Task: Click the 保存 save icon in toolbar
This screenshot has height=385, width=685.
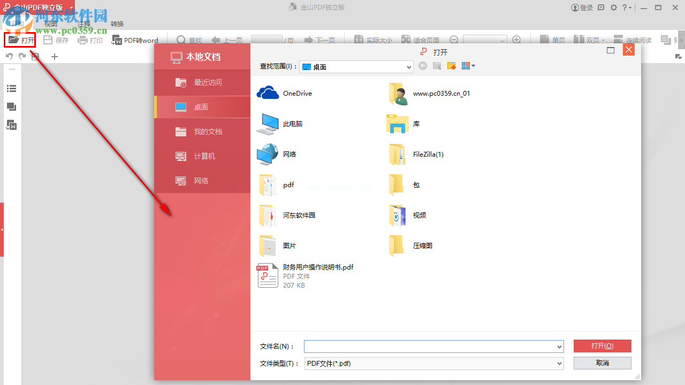Action: click(48, 40)
